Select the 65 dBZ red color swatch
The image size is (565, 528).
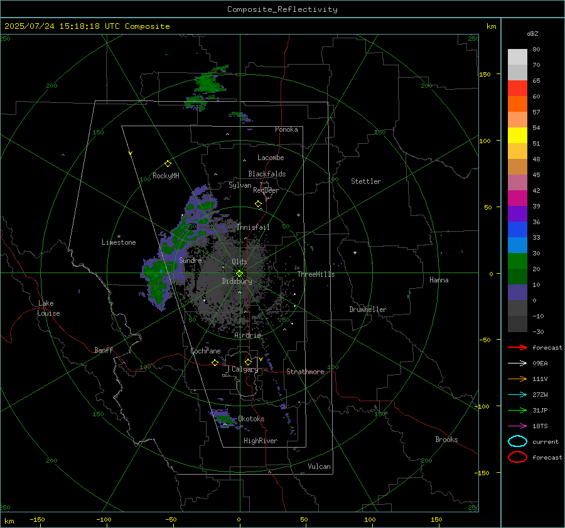pyautogui.click(x=517, y=89)
